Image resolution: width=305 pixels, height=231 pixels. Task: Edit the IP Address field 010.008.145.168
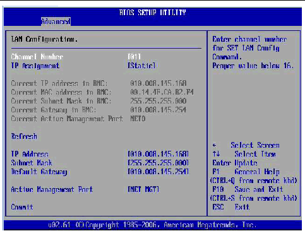pos(158,154)
